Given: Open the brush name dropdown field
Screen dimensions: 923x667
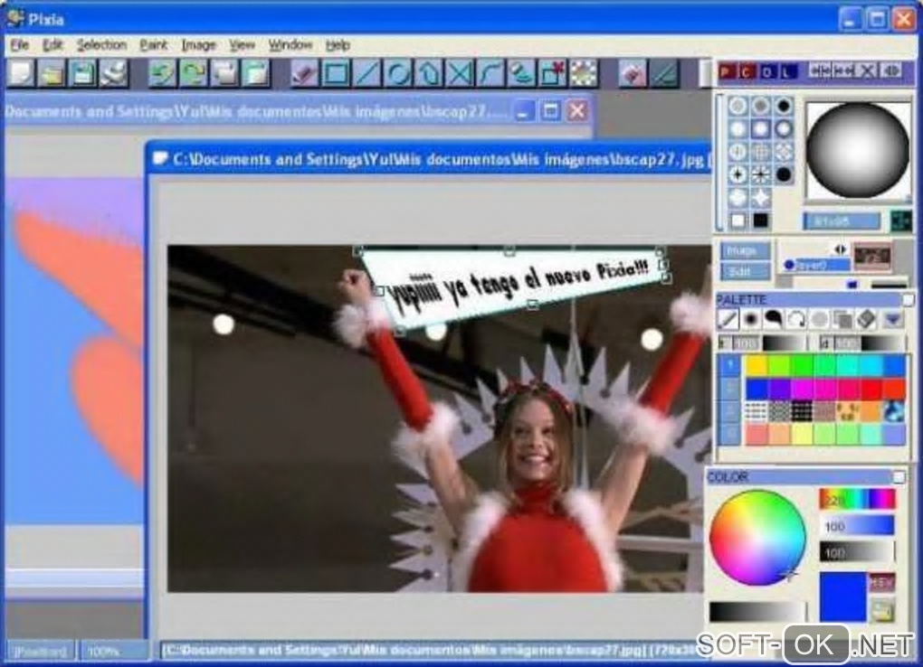Looking at the screenshot, I should tap(842, 221).
